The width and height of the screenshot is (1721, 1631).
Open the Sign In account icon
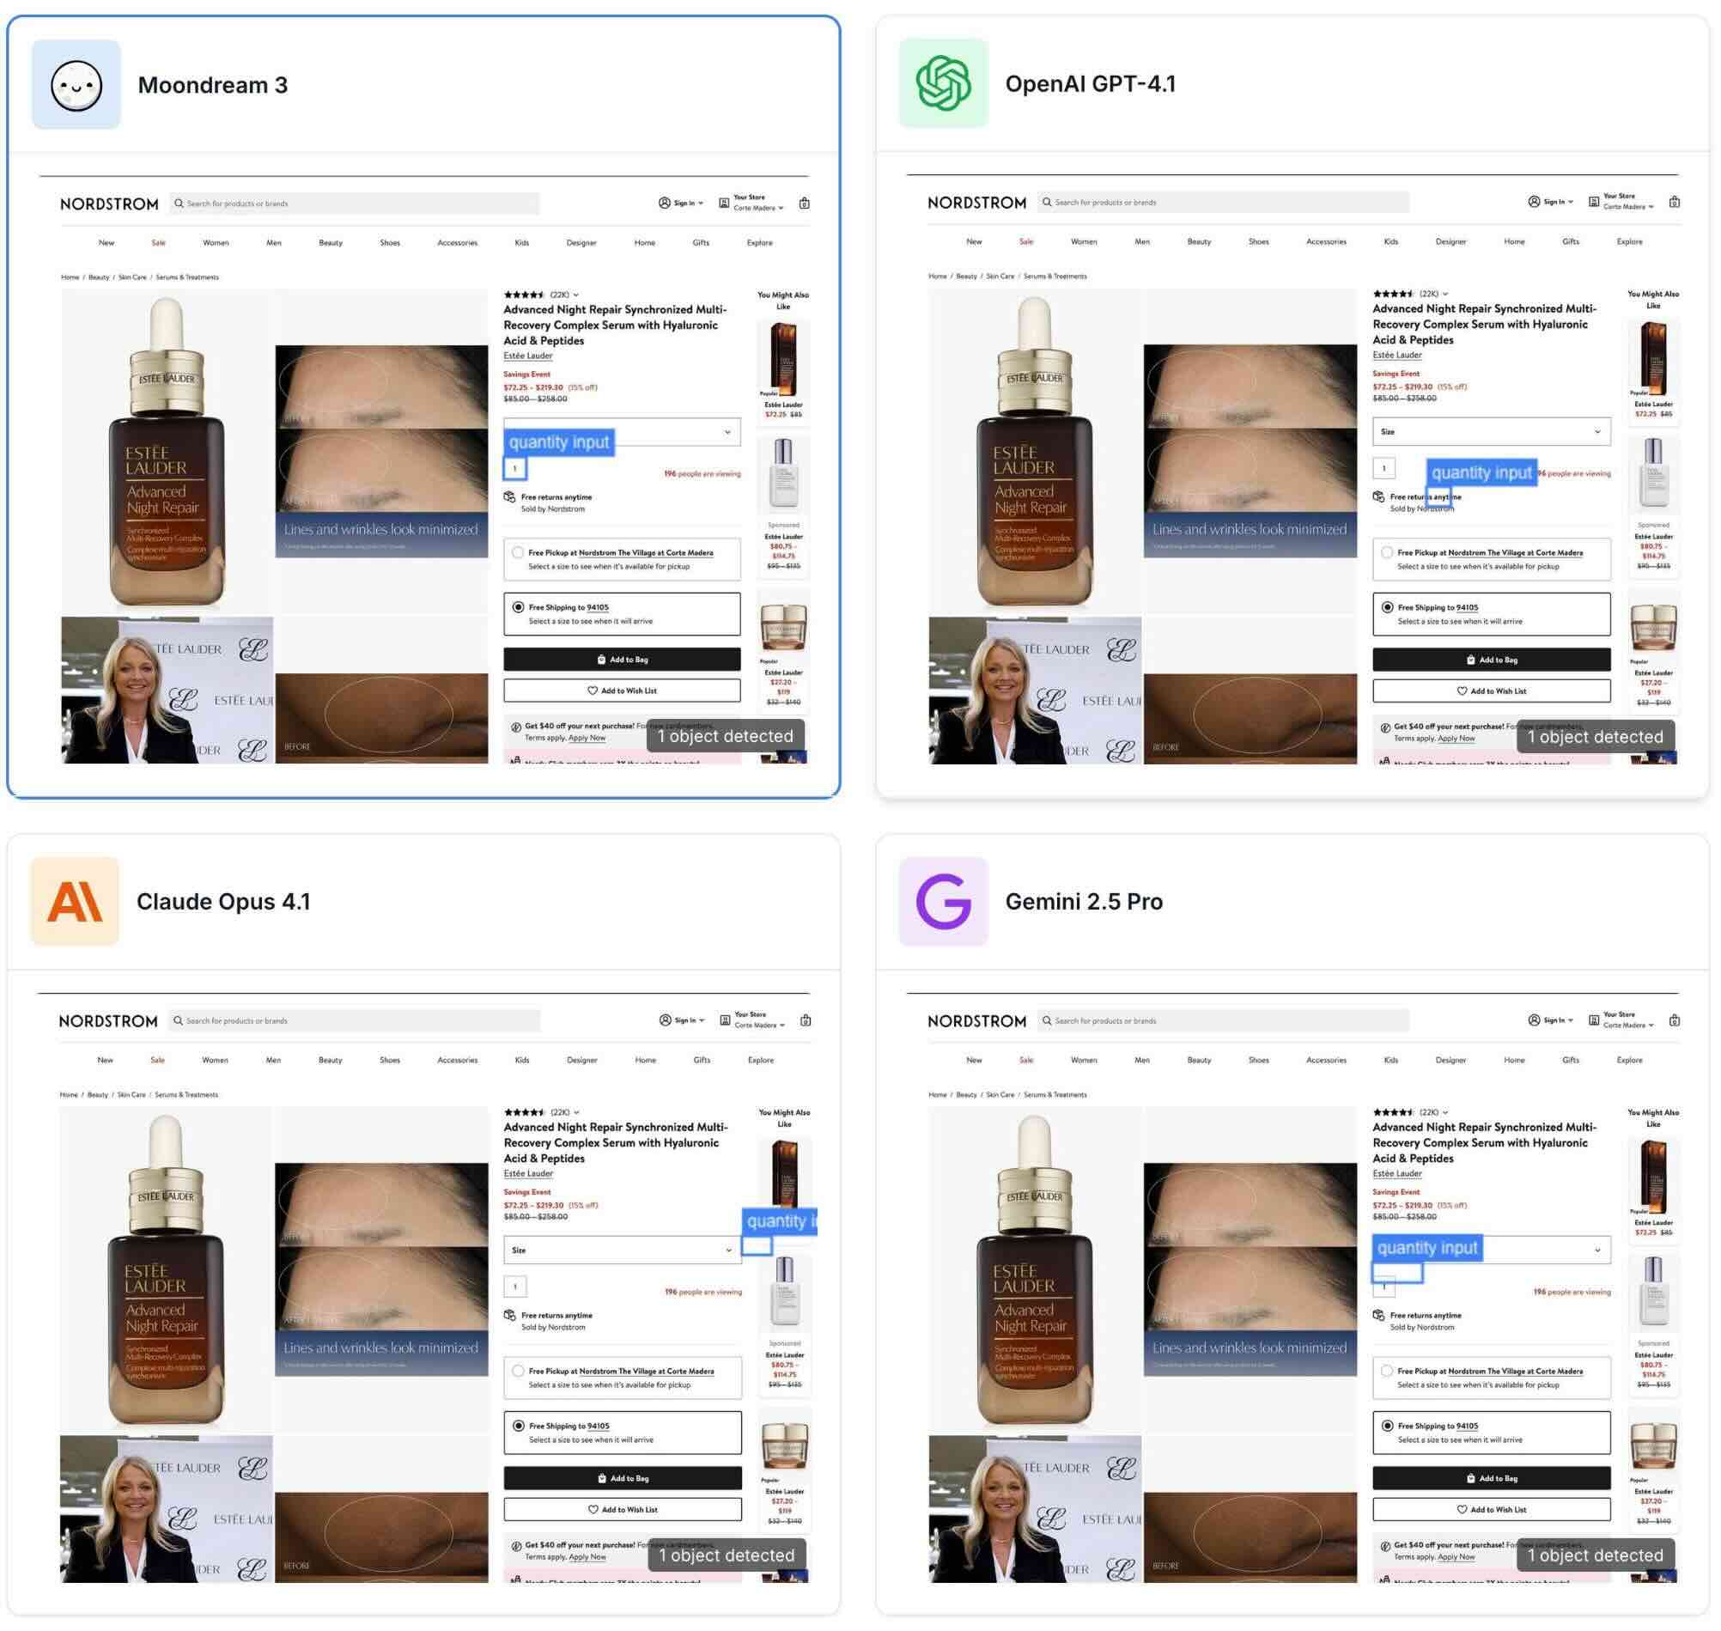point(665,203)
